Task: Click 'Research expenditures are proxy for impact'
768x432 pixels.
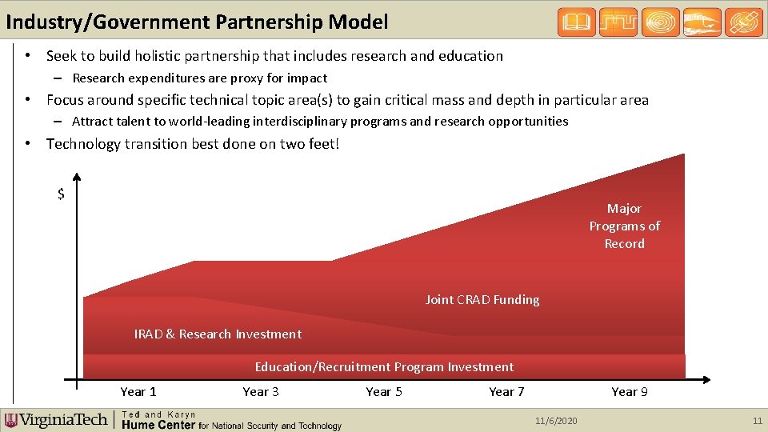Action: 200,78
